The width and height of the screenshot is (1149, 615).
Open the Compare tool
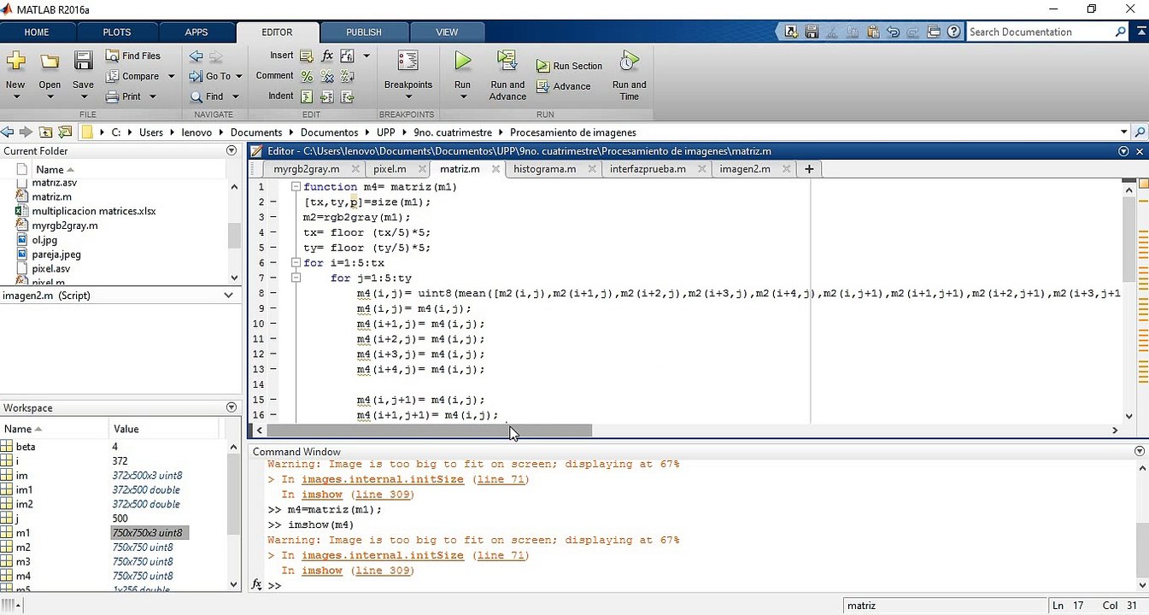[x=132, y=76]
